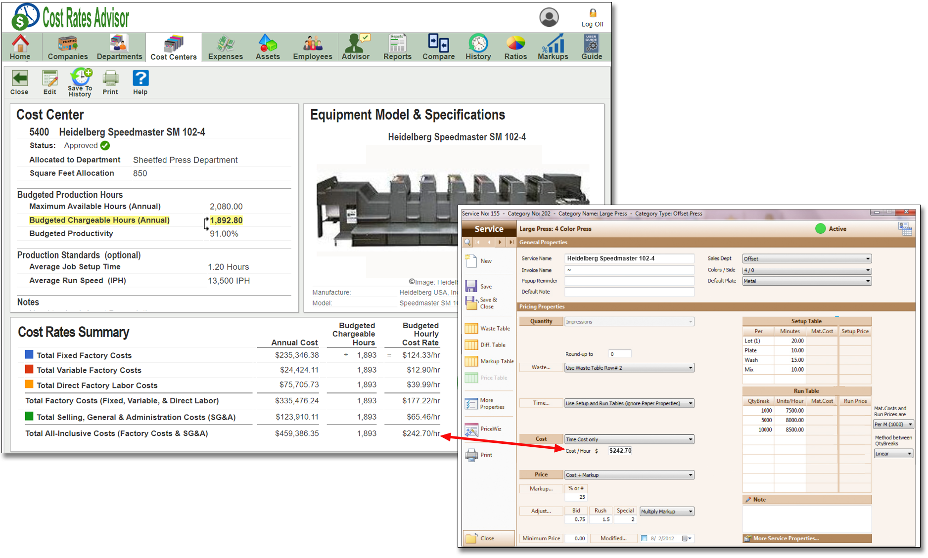Print the cost center page
The image size is (928, 558).
tap(110, 83)
